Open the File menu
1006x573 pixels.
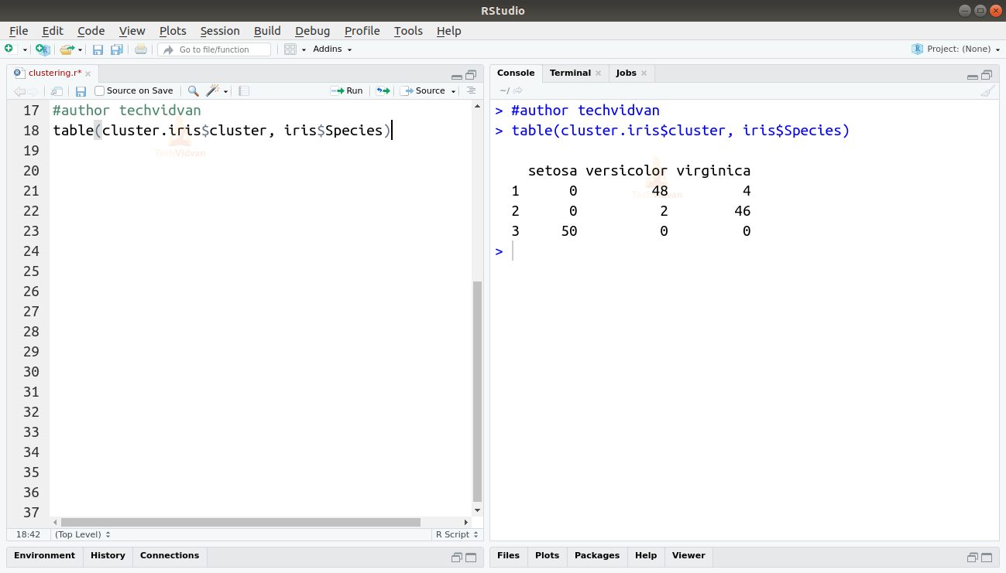(x=19, y=31)
